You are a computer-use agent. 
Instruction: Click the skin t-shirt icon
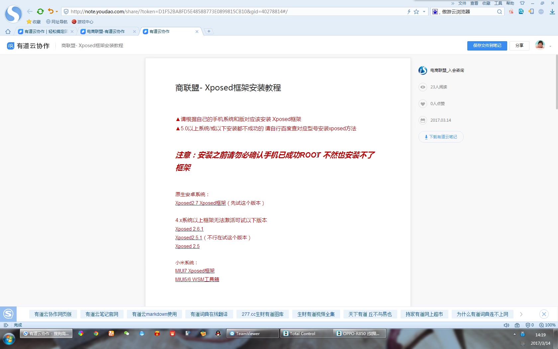click(x=522, y=3)
